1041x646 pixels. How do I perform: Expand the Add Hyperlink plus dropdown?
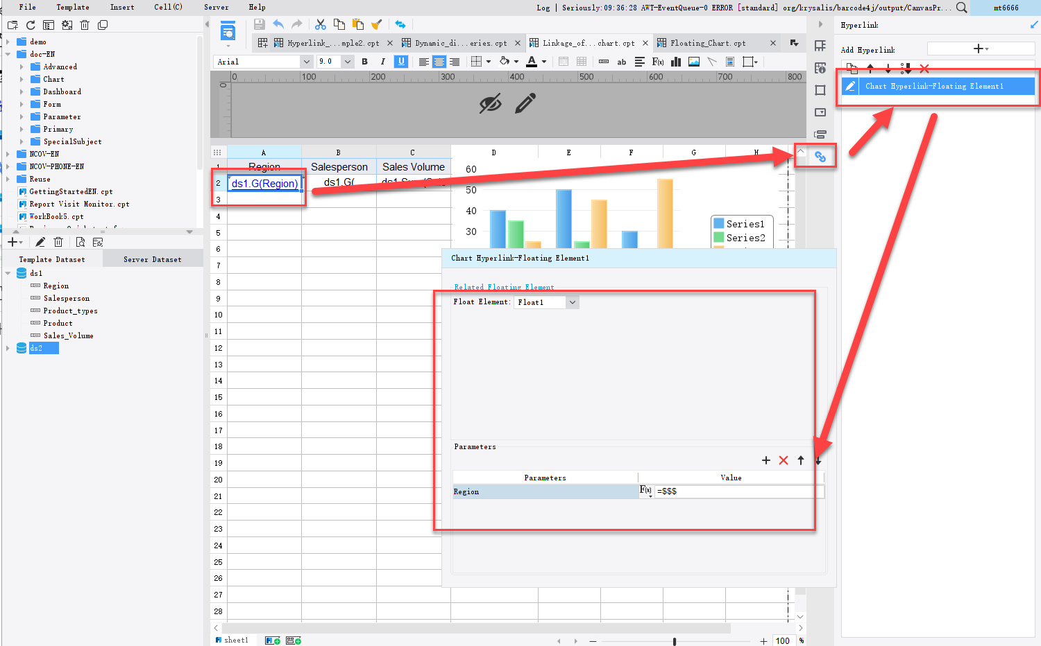(x=980, y=49)
